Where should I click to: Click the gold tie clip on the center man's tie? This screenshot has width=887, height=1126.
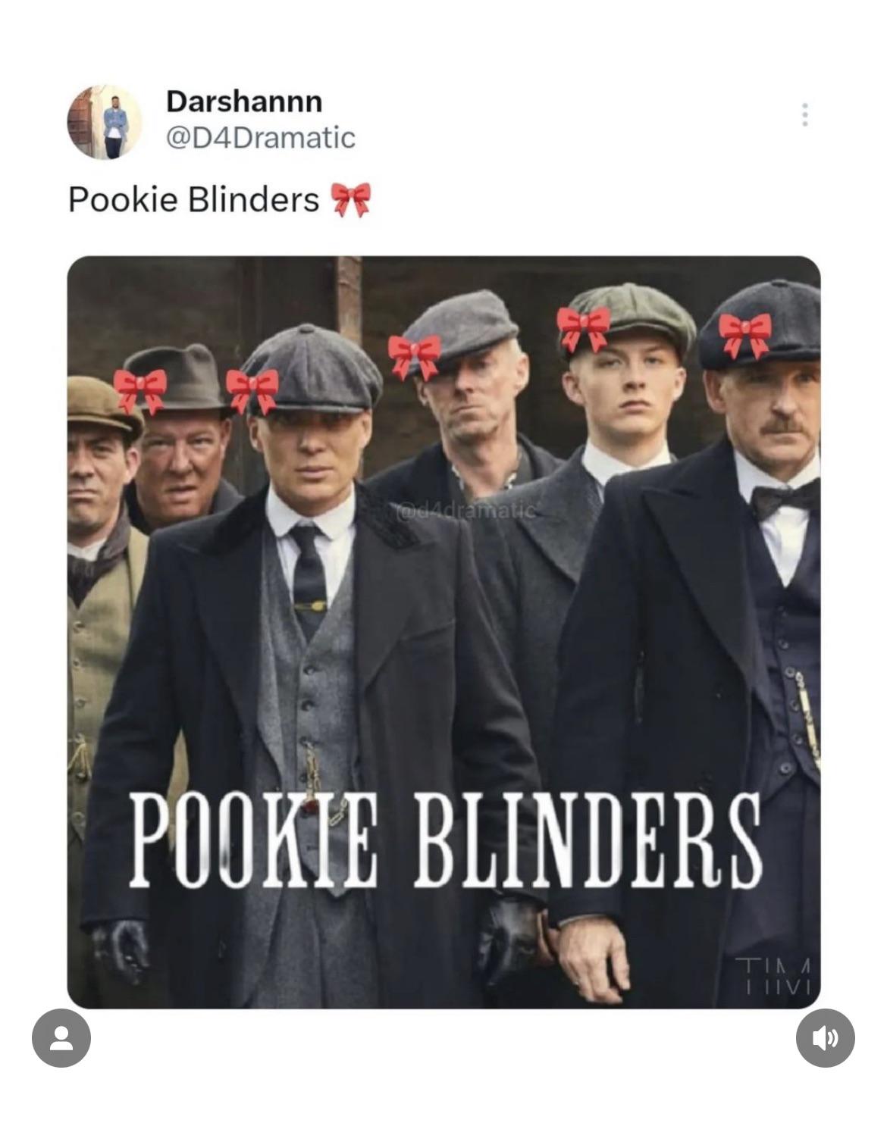[x=311, y=605]
